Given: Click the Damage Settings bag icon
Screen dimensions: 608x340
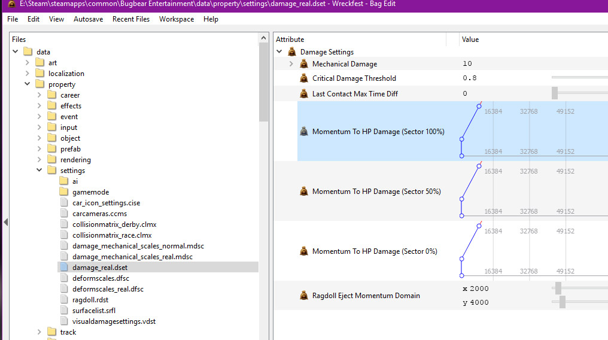Looking at the screenshot, I should click(292, 51).
